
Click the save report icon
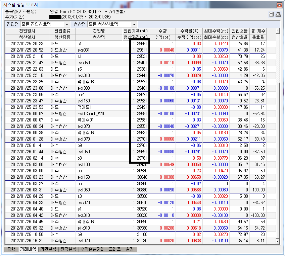(272, 14)
